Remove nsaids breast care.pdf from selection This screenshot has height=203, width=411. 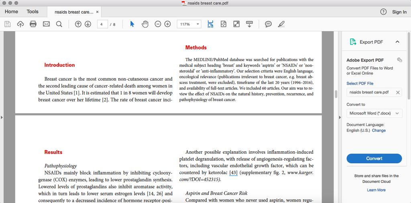(x=398, y=92)
